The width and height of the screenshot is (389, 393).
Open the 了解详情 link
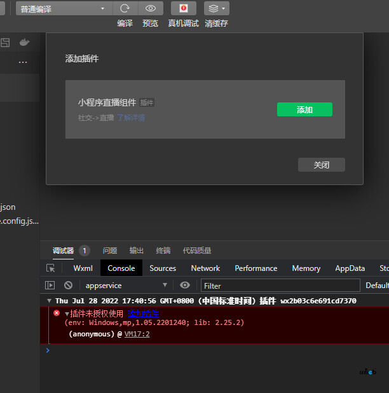click(x=131, y=118)
